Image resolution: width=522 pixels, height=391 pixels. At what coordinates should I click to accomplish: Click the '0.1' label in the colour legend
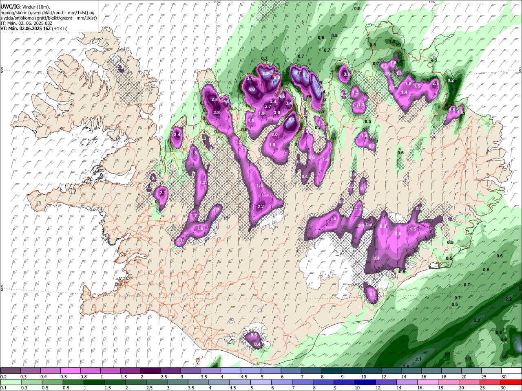(4, 388)
